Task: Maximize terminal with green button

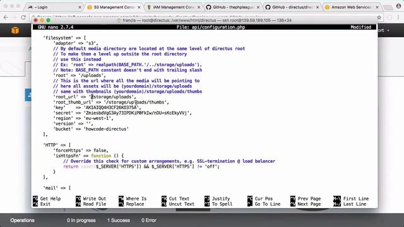Action: click(48, 20)
